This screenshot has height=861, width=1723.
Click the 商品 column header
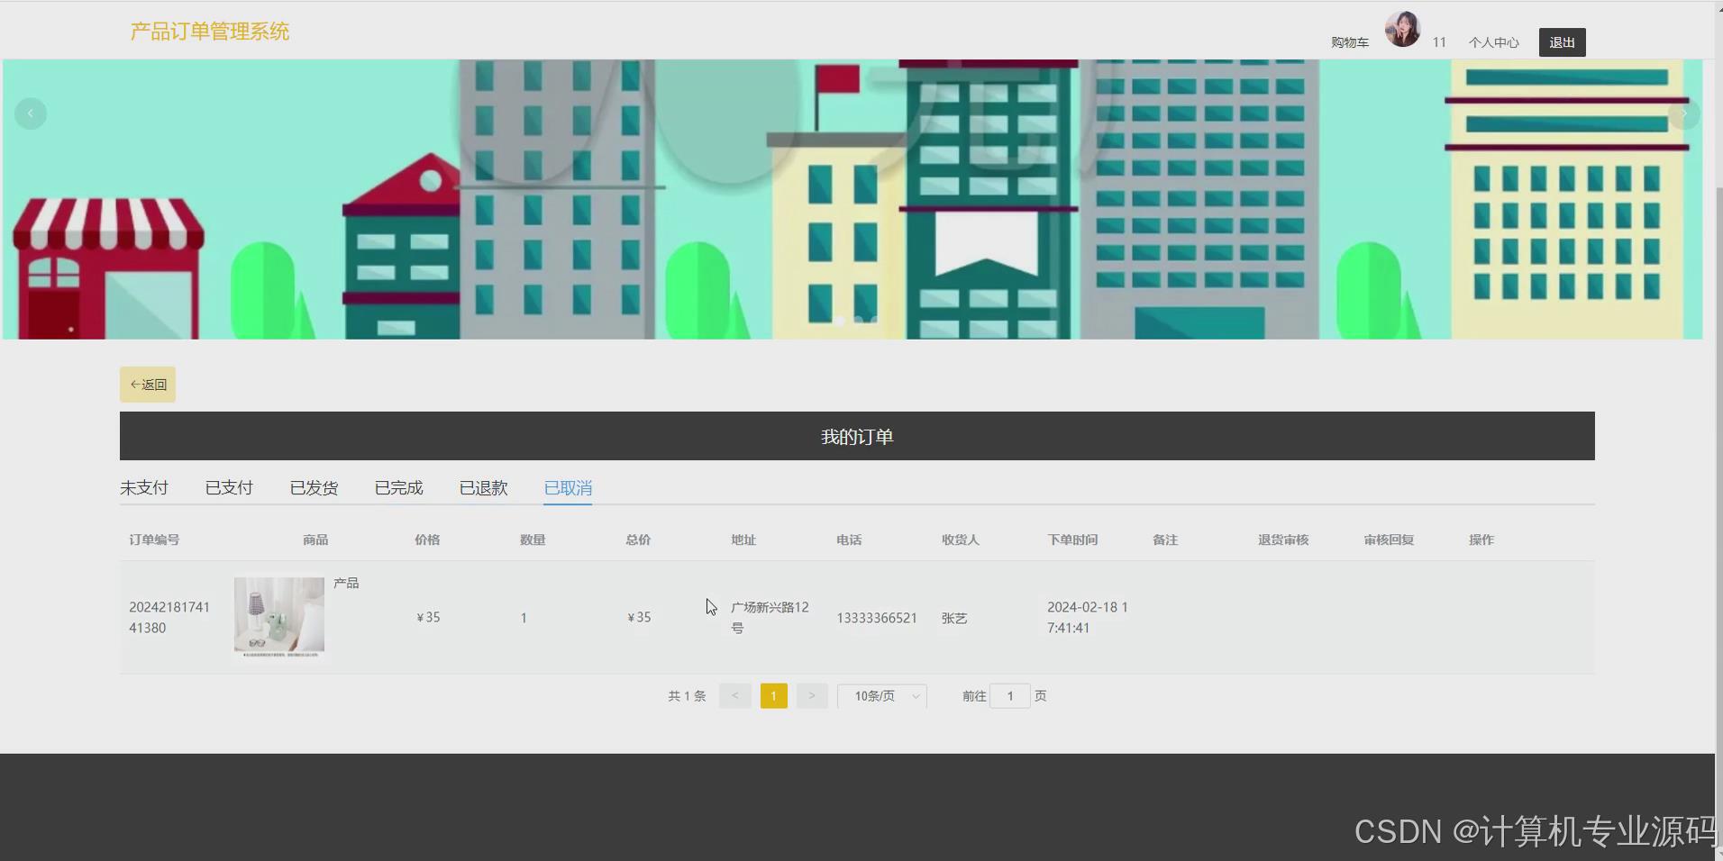click(x=315, y=539)
